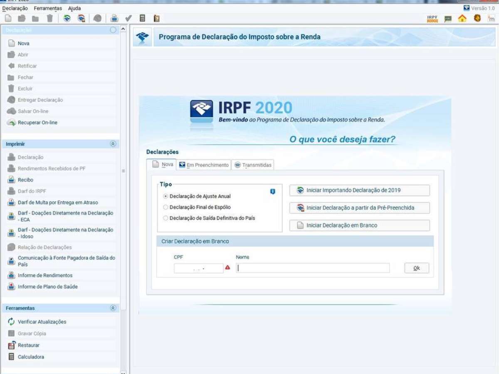Switch to the Em Preenchimento tab

point(204,165)
